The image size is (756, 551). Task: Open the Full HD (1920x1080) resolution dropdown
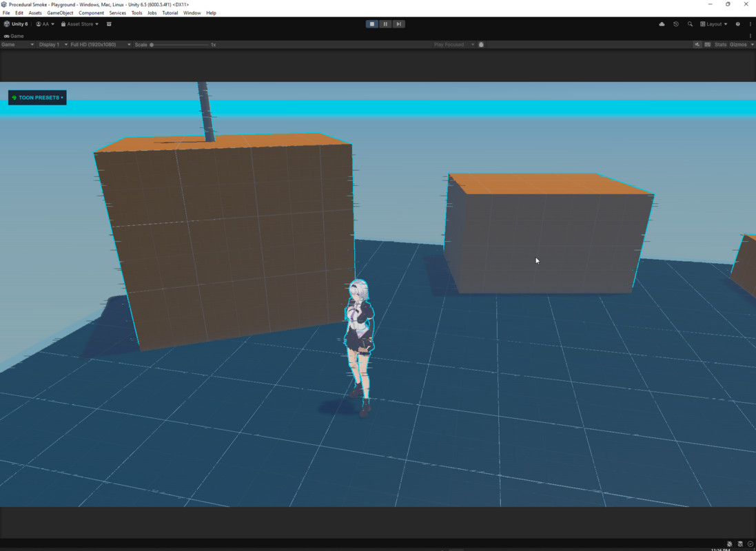pos(101,45)
